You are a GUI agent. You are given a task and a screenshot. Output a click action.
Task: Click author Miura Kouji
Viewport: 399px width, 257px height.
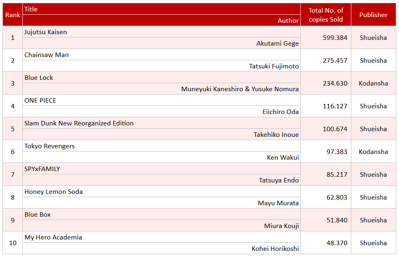[282, 226]
